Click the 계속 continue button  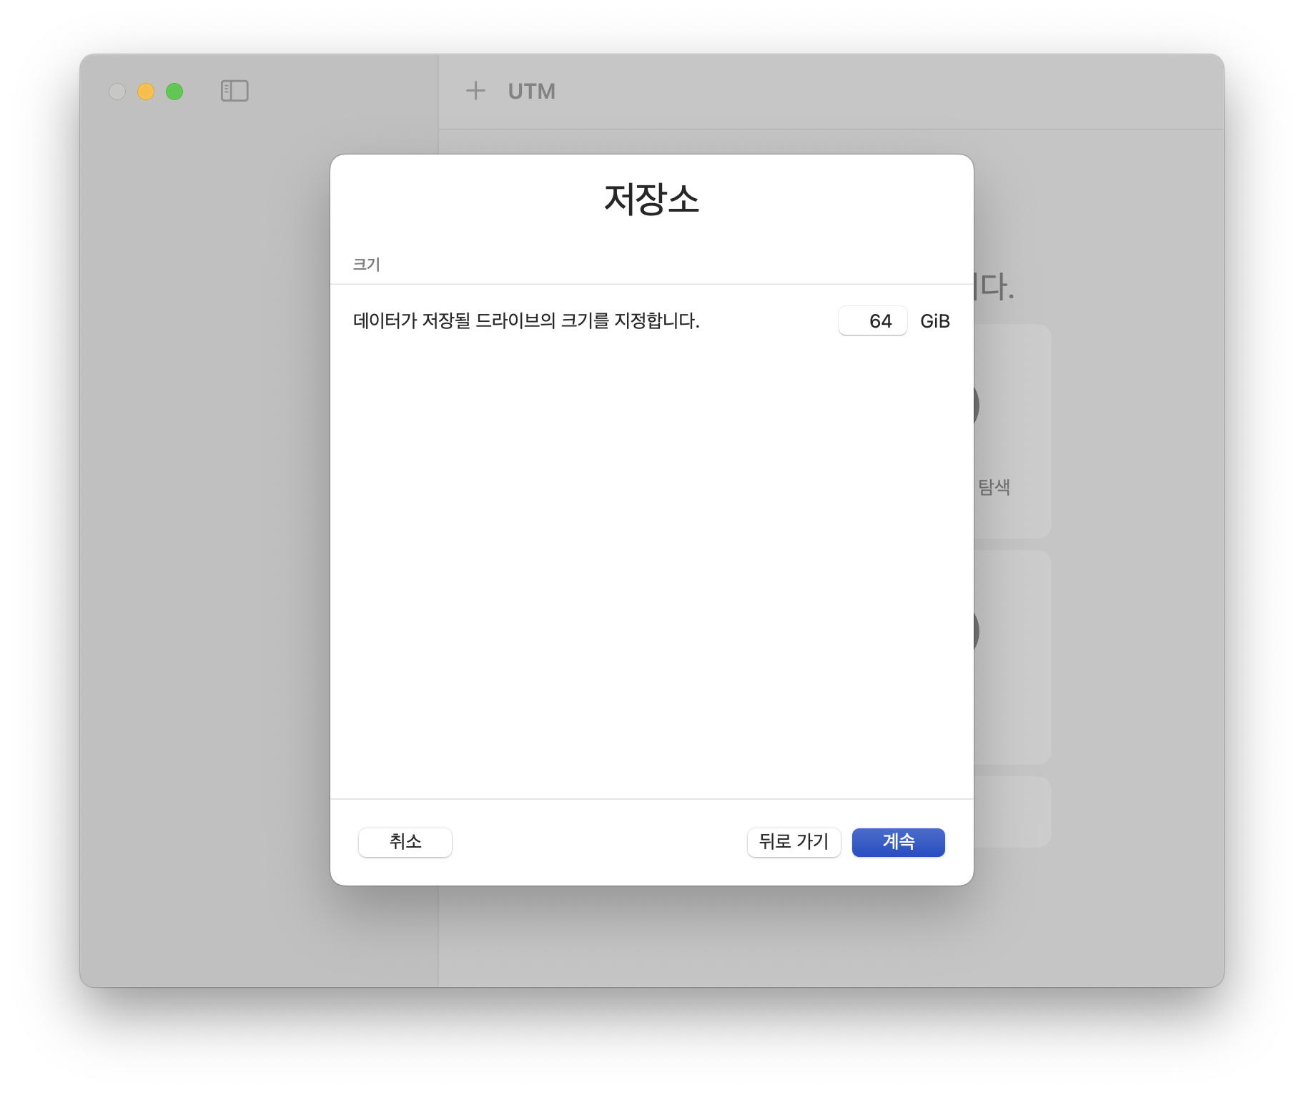[898, 842]
